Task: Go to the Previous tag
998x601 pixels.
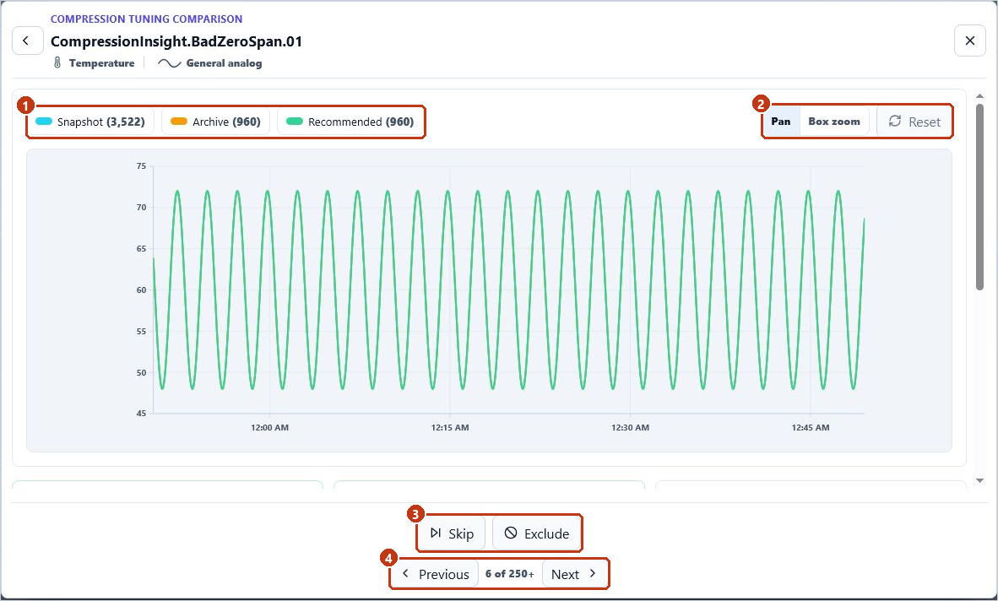Action: pyautogui.click(x=436, y=574)
